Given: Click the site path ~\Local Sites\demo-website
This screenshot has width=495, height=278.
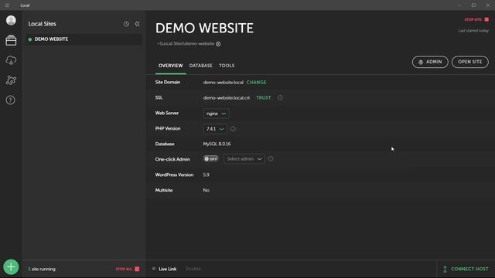Looking at the screenshot, I should coord(186,44).
